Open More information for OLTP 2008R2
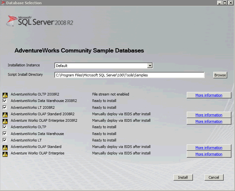This screenshot has height=191, width=235. point(209,95)
